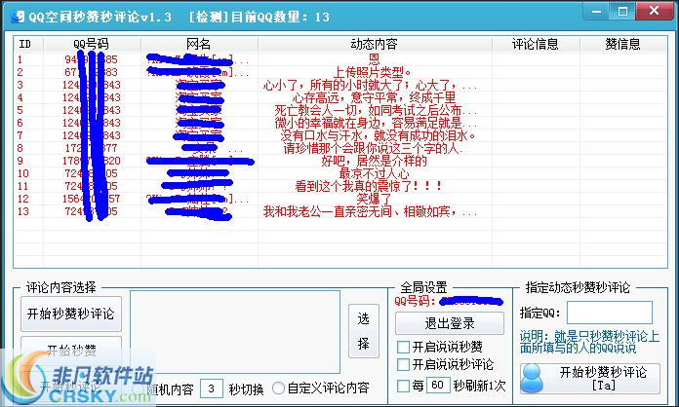Screen dimensions: 679x407
Task: Click the 评论信息 column header
Action: 536,44
